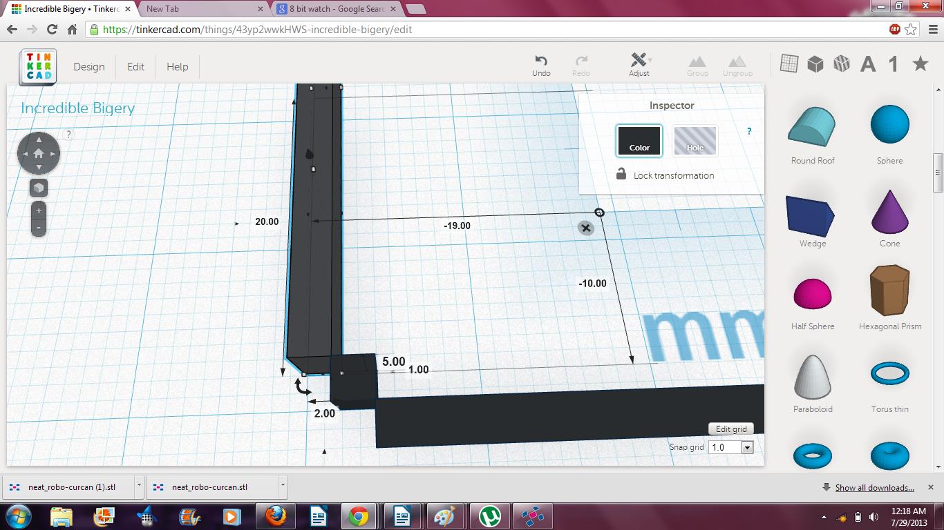The image size is (944, 530).
Task: Open the Help menu
Action: pos(178,67)
